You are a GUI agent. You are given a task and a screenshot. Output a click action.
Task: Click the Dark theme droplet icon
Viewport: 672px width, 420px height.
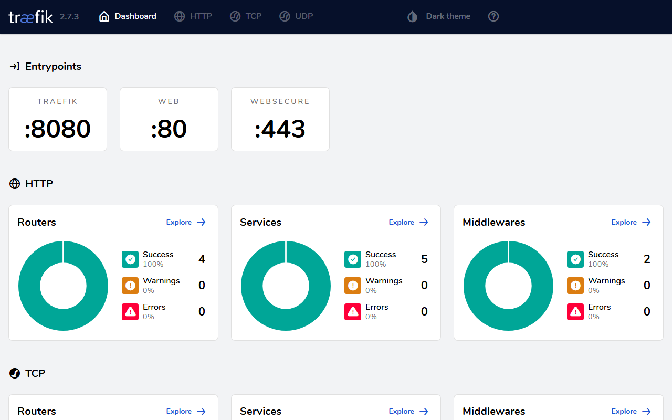pyautogui.click(x=413, y=16)
